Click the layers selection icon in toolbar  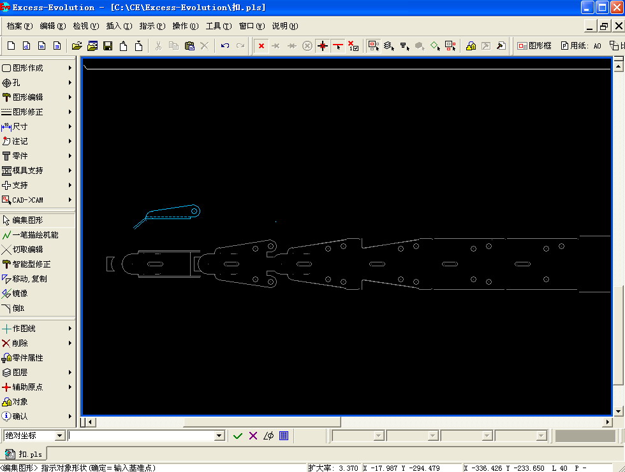389,46
